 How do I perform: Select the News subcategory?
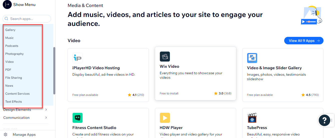pyautogui.click(x=9, y=86)
